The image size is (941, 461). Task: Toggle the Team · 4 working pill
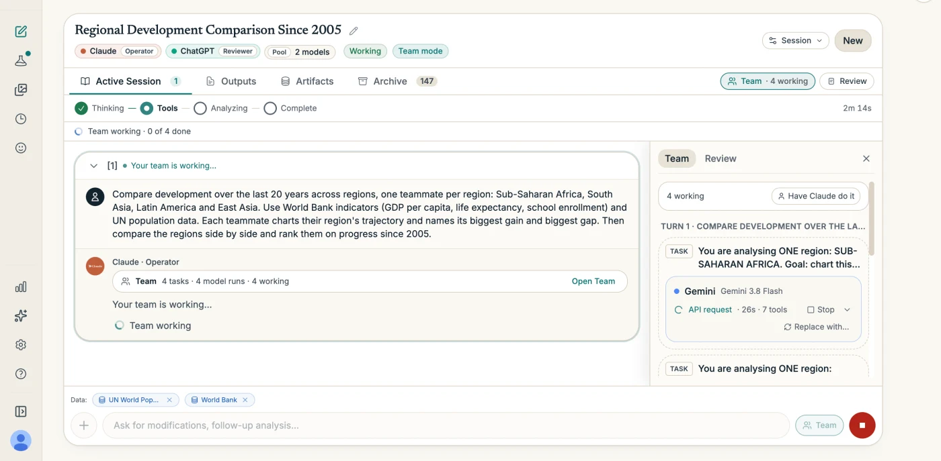pyautogui.click(x=768, y=81)
